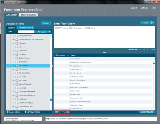Open the Schema tab
The image size is (160, 124).
[11, 28]
